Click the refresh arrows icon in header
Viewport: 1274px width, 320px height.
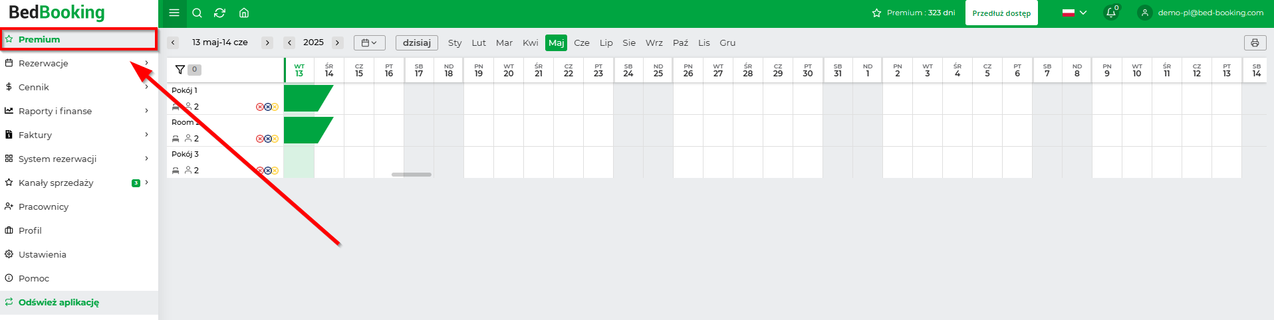tap(219, 13)
